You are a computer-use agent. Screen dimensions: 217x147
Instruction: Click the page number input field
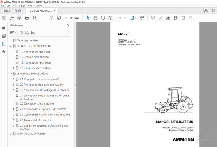[67, 18]
